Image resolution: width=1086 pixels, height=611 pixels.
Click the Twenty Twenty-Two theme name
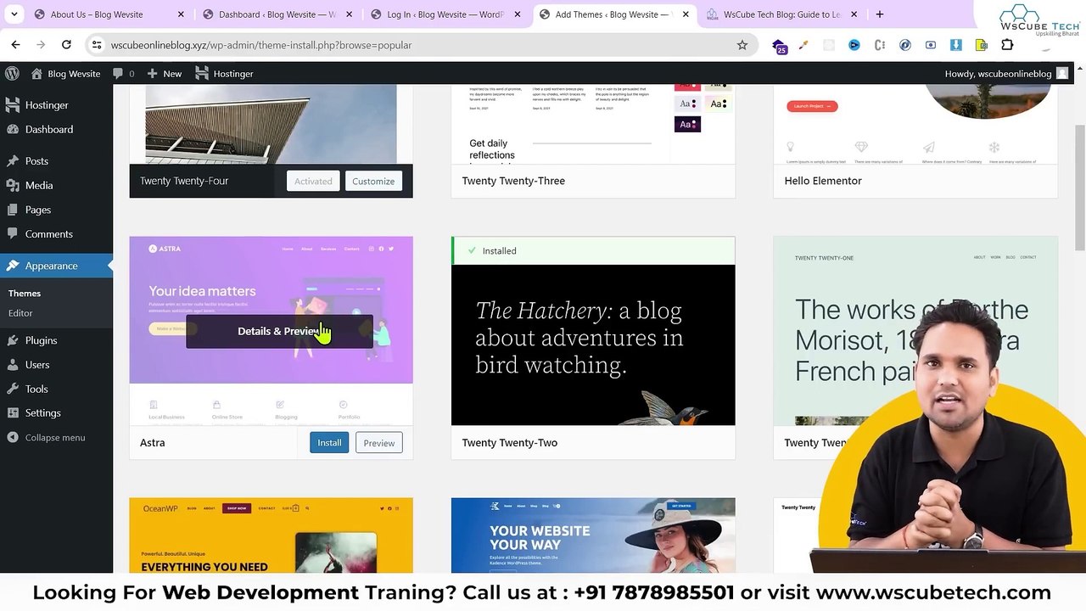click(x=509, y=443)
